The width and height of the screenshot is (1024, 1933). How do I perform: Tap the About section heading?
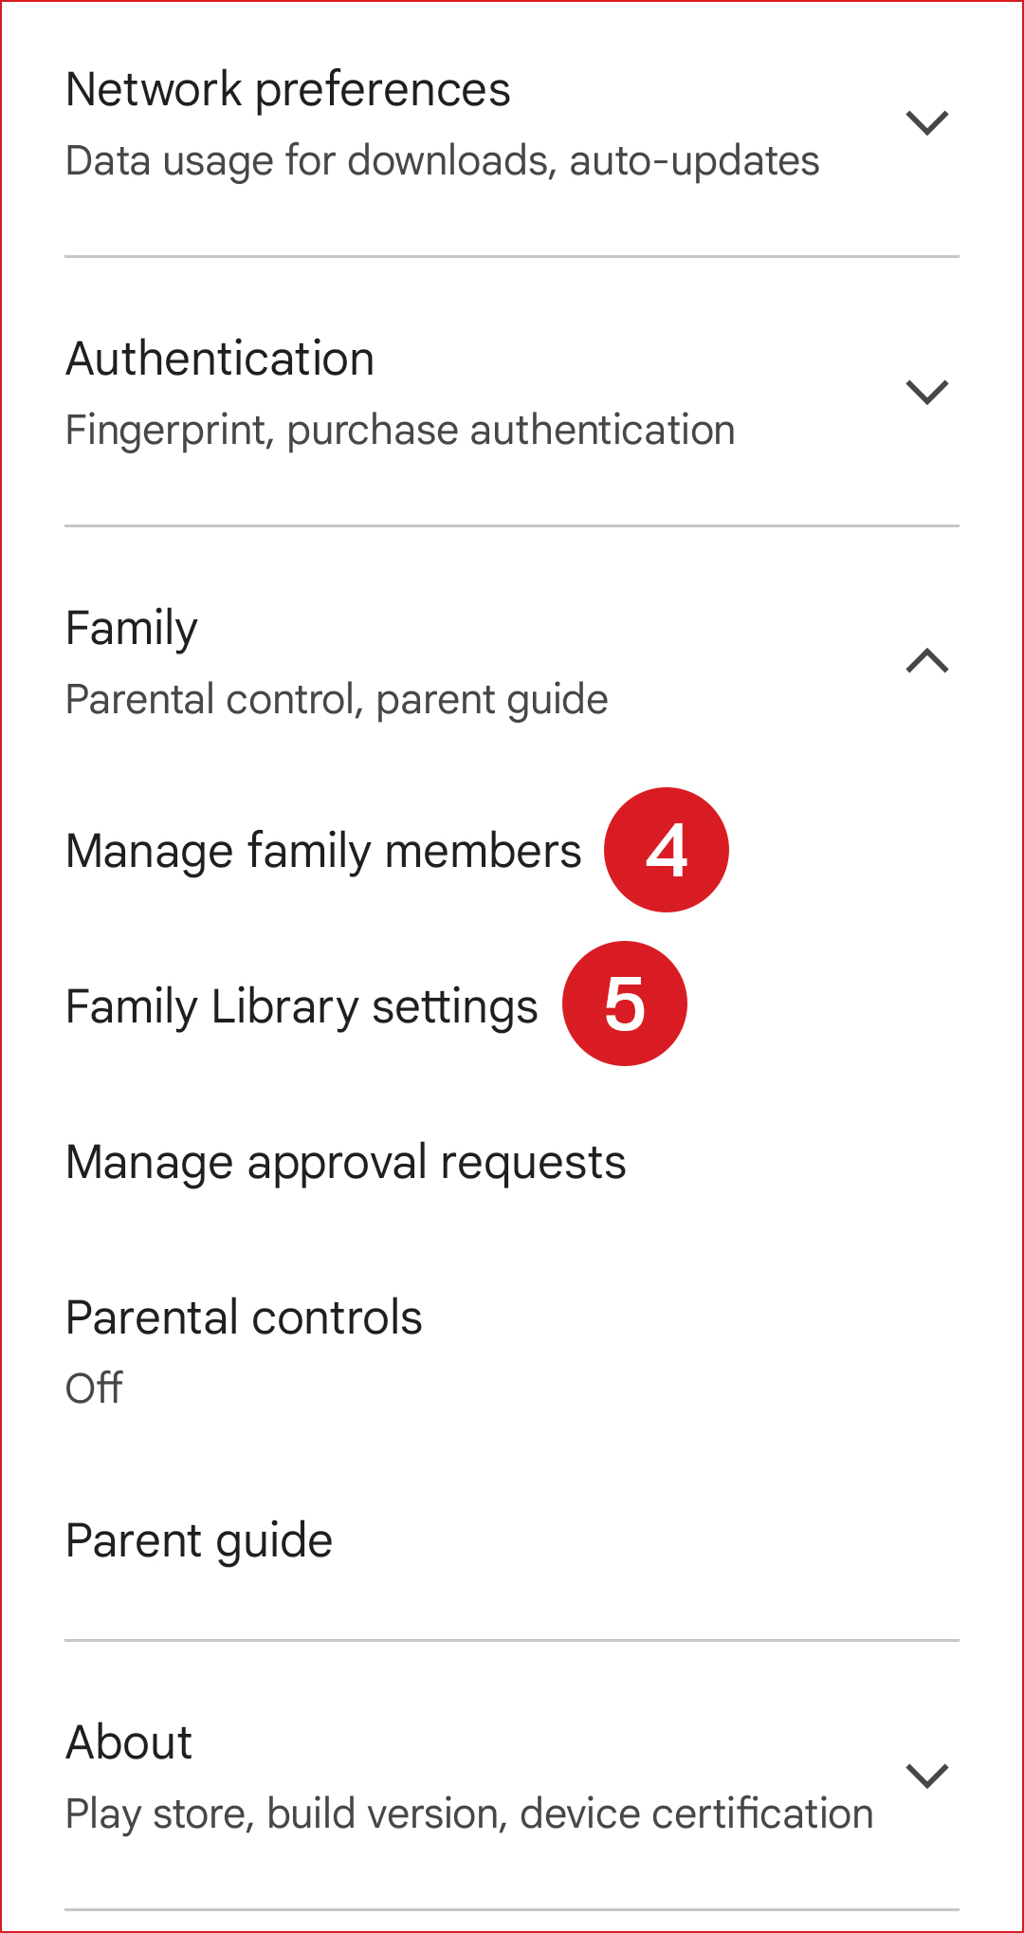pyautogui.click(x=129, y=1742)
